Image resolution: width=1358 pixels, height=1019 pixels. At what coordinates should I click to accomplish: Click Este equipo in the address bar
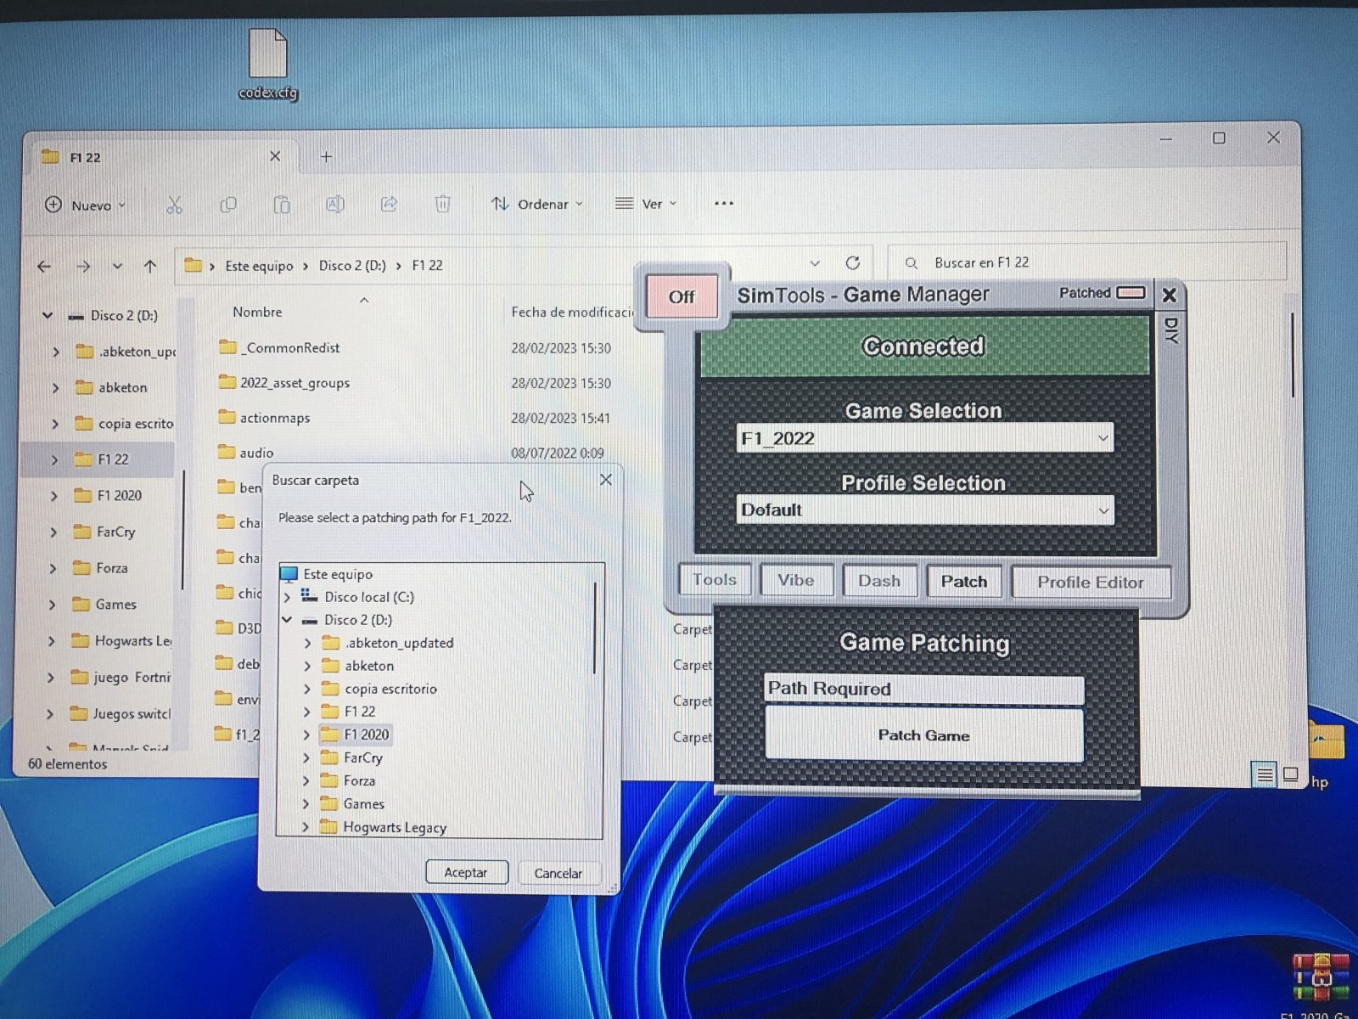pyautogui.click(x=259, y=266)
